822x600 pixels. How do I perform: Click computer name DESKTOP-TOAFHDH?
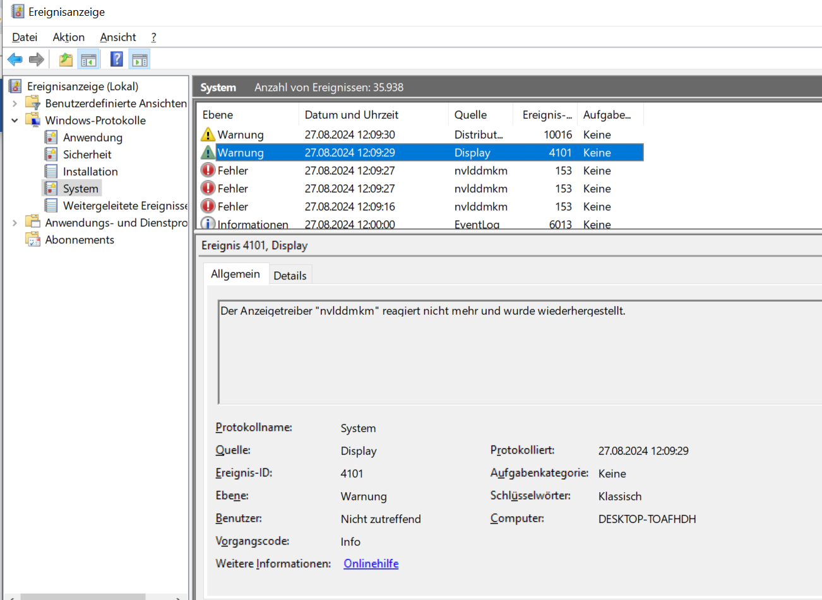tap(647, 519)
